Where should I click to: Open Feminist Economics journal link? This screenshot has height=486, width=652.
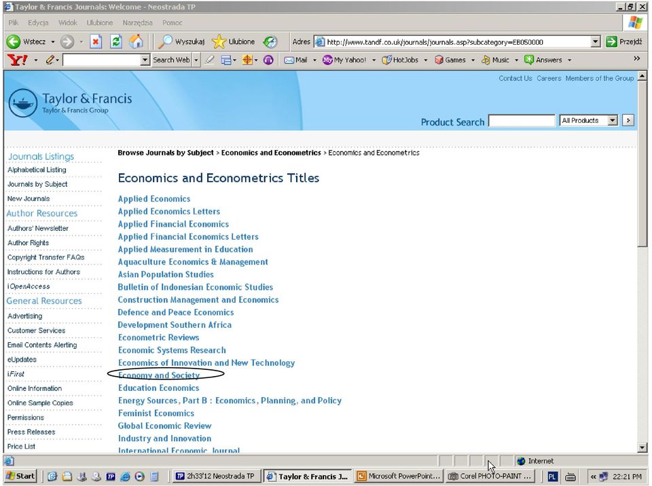click(156, 413)
